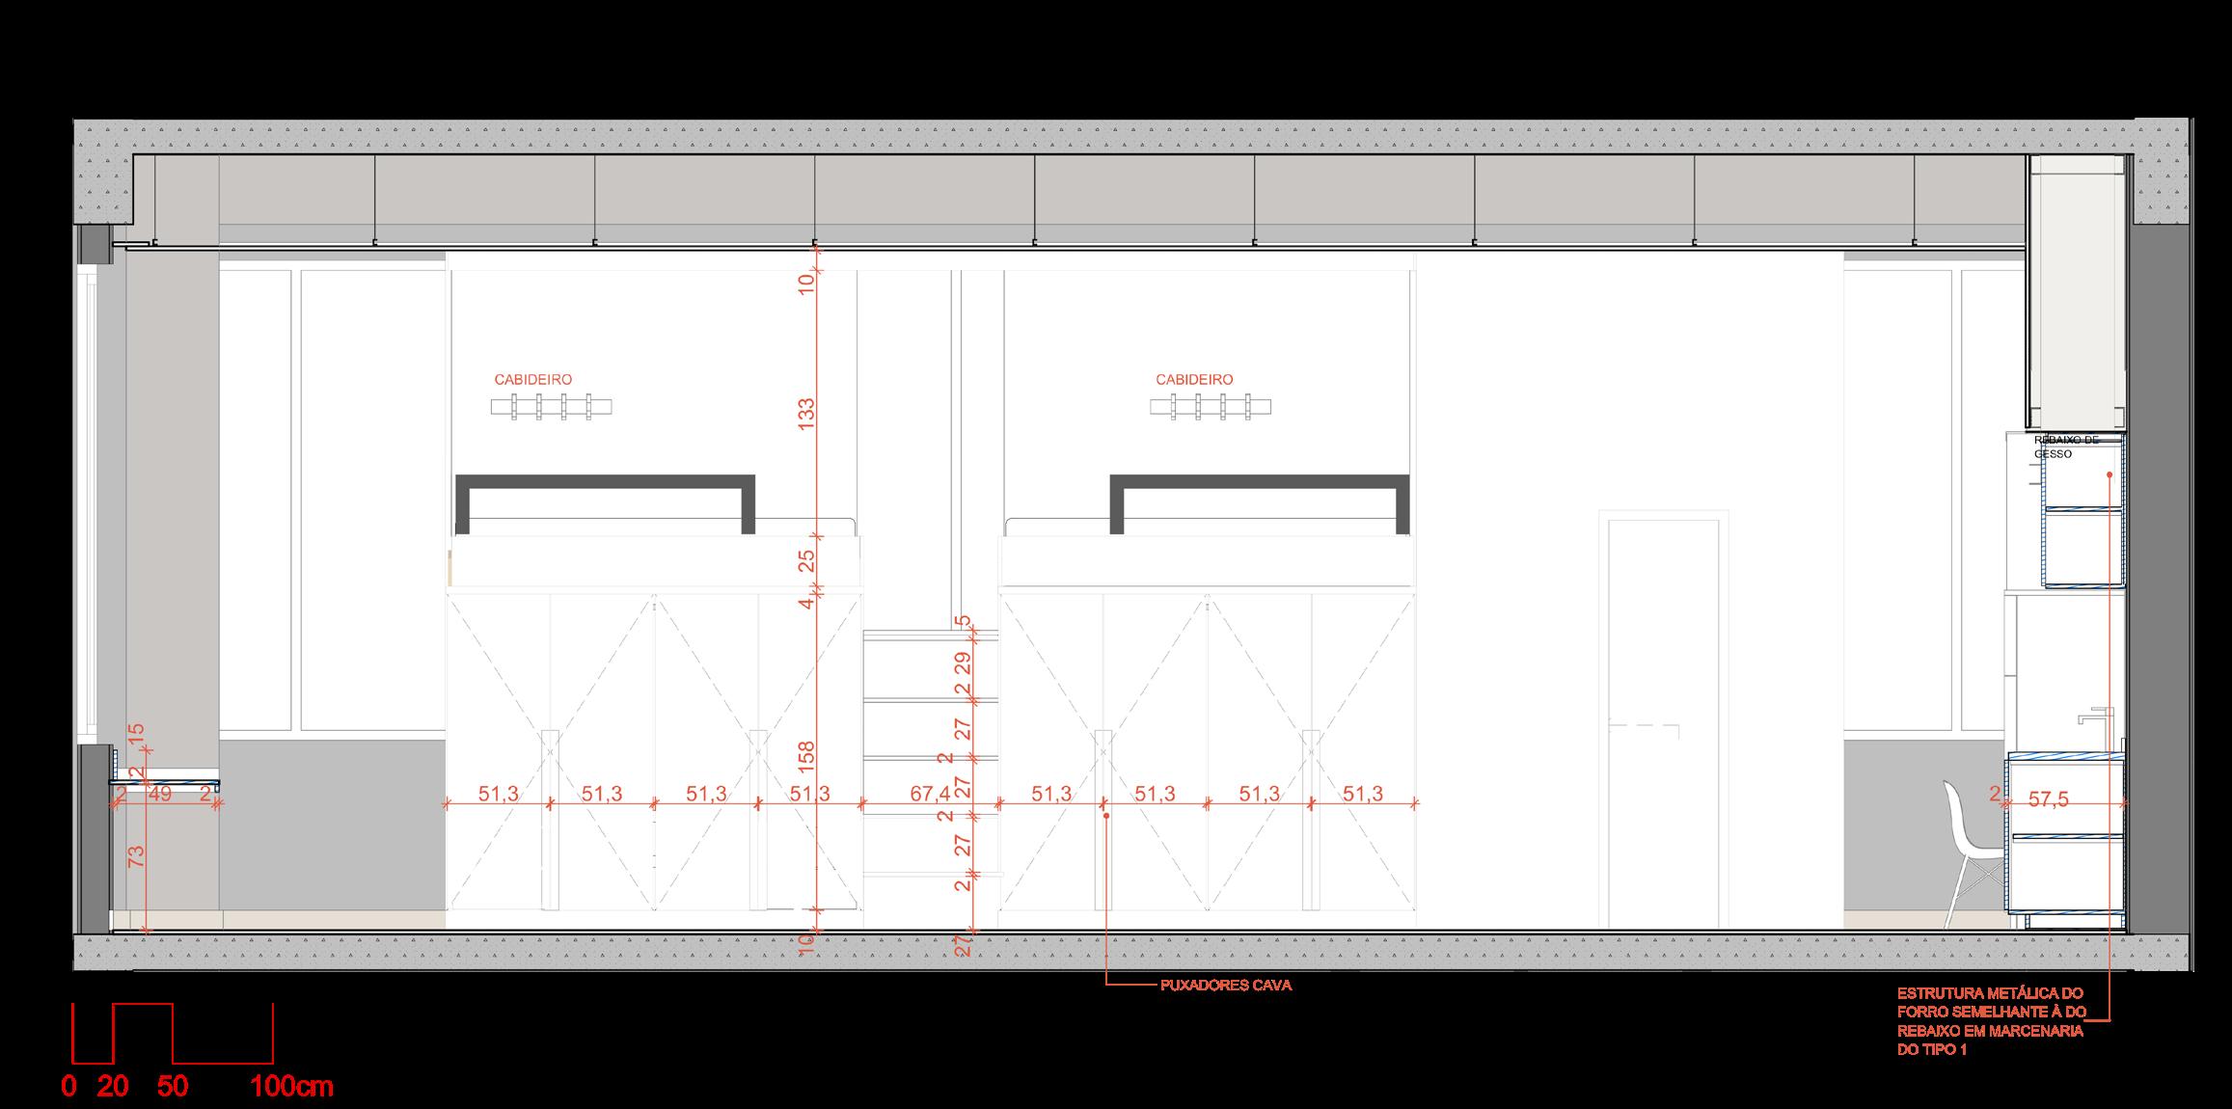Click the 133 vertical dimension text
Screen dimensions: 2232x1109
807,413
